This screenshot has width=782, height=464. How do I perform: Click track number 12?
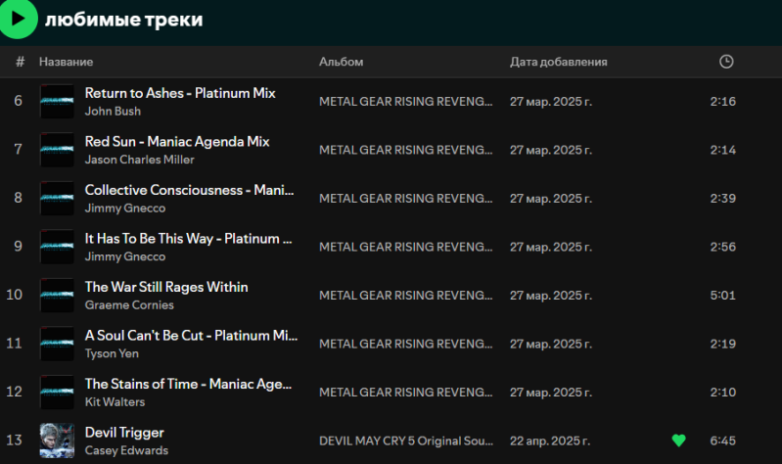pos(14,392)
